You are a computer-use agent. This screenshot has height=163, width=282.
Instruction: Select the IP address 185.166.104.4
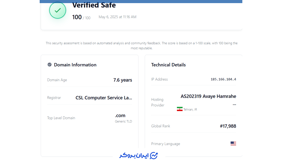(223, 79)
